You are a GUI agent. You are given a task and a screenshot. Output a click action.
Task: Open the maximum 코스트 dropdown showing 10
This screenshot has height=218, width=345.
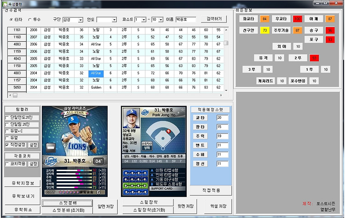coord(161,20)
